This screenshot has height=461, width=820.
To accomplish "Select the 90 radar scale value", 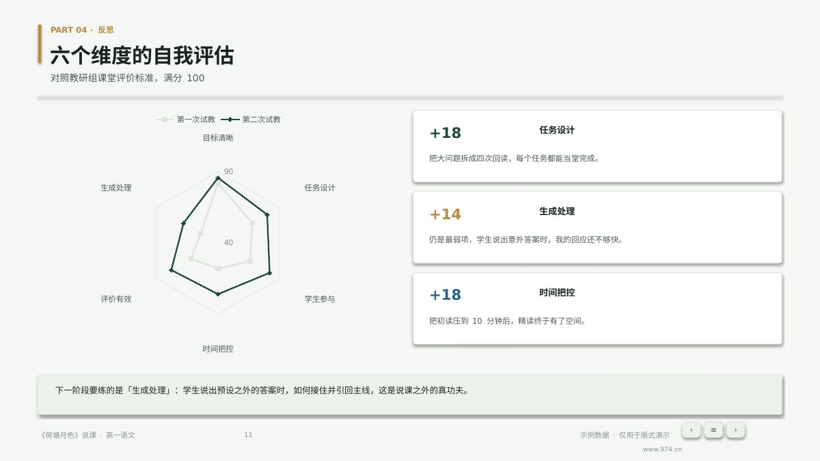I will coord(228,171).
